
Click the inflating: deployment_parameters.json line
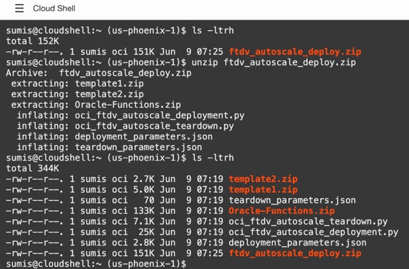click(115, 137)
